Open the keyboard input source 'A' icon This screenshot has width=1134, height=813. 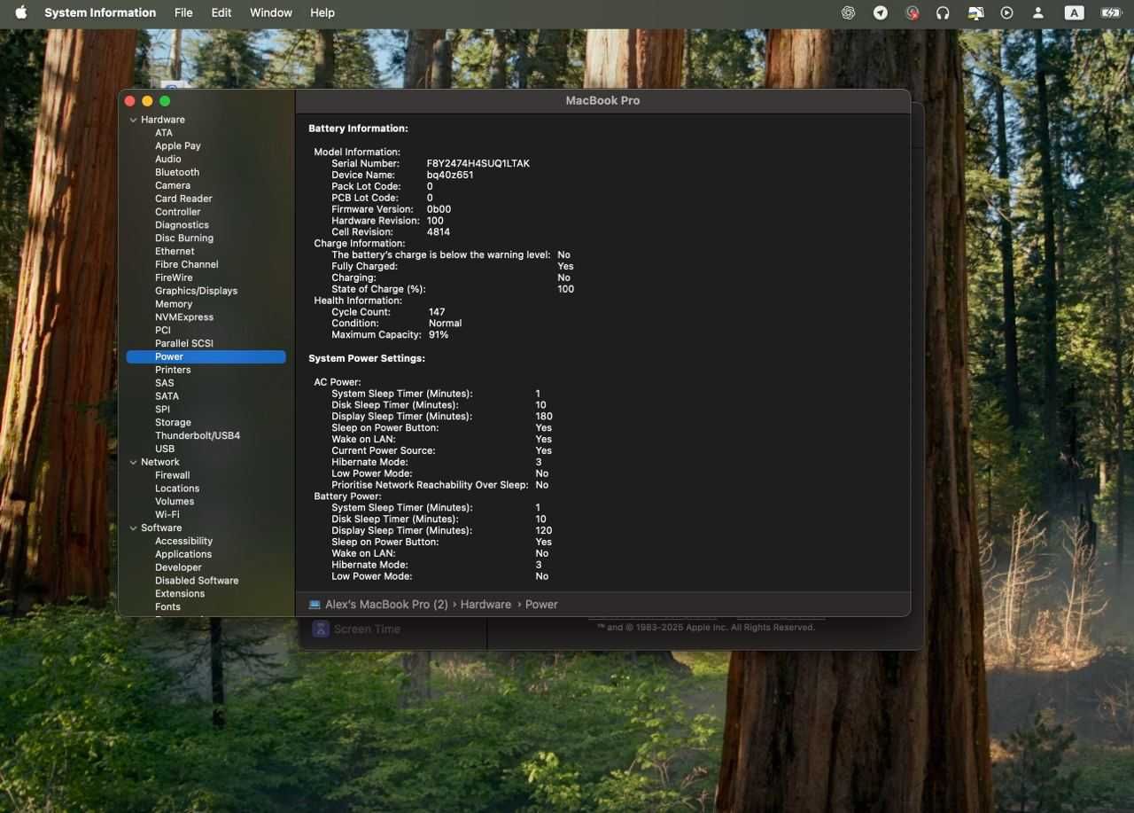(1074, 12)
